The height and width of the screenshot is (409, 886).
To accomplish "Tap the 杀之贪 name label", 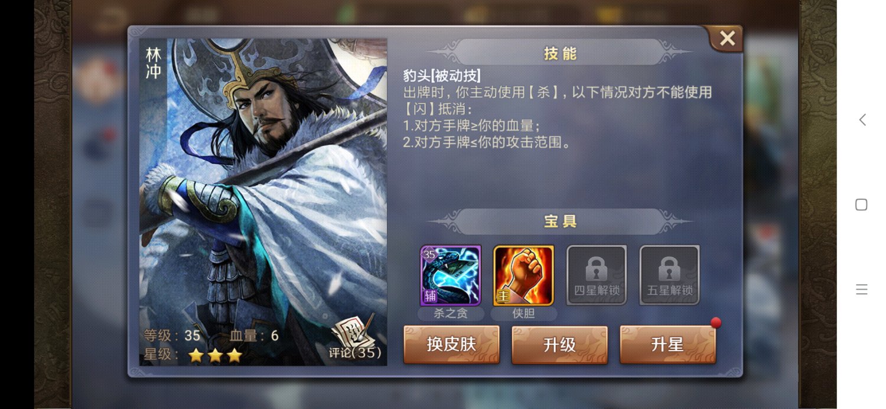I will [x=451, y=313].
